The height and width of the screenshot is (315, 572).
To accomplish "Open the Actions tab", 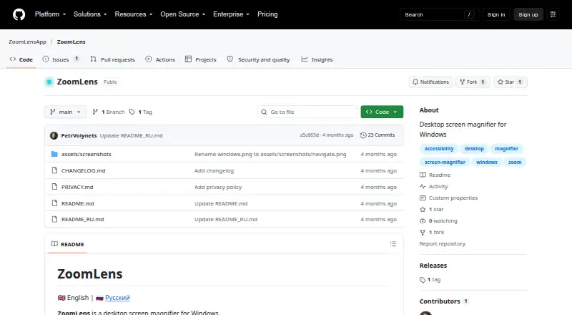I will 159,59.
